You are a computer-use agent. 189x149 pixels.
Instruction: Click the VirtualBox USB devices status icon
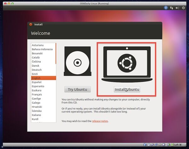[x=152, y=145]
